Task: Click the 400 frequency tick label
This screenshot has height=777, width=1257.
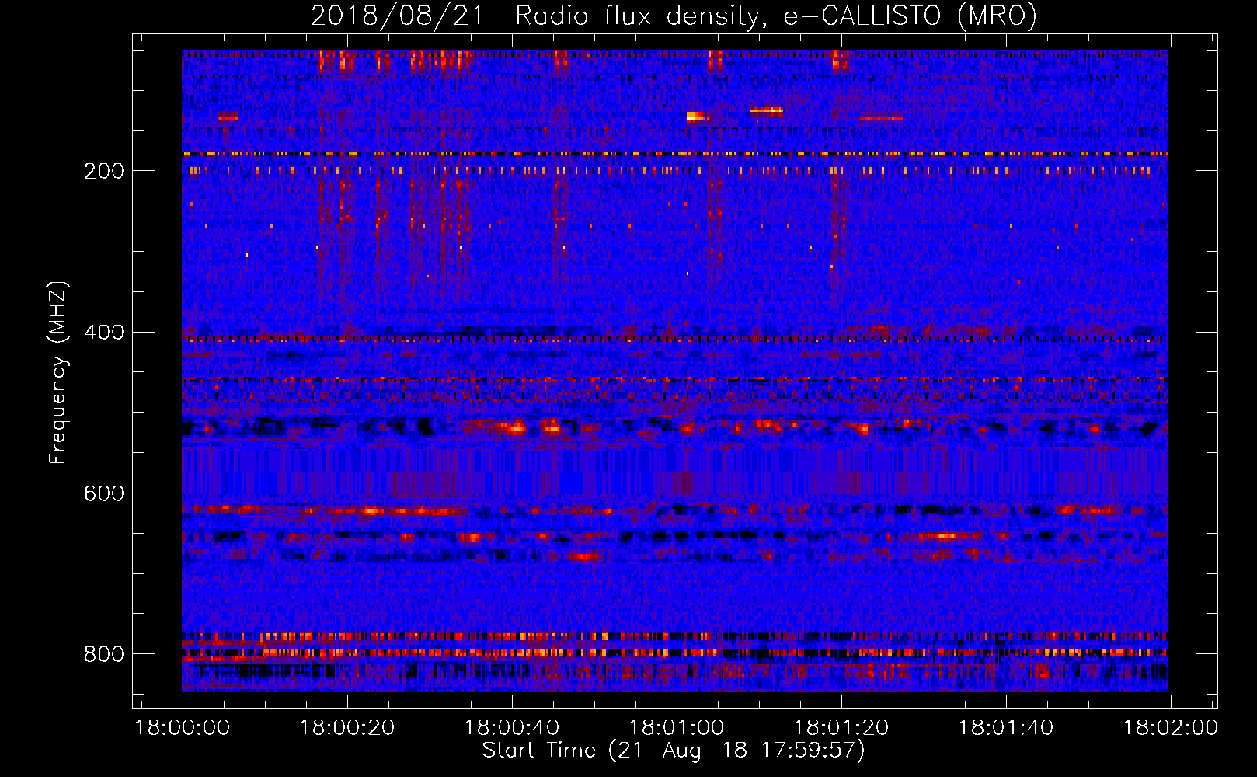Action: 104,332
